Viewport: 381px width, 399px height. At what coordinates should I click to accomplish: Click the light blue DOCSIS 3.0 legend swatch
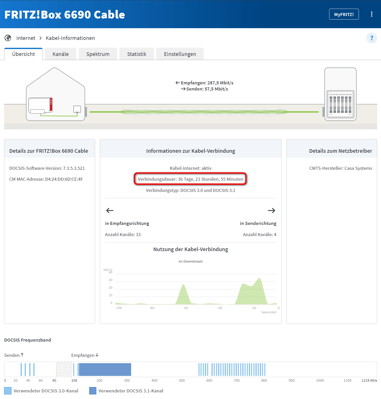point(8,391)
